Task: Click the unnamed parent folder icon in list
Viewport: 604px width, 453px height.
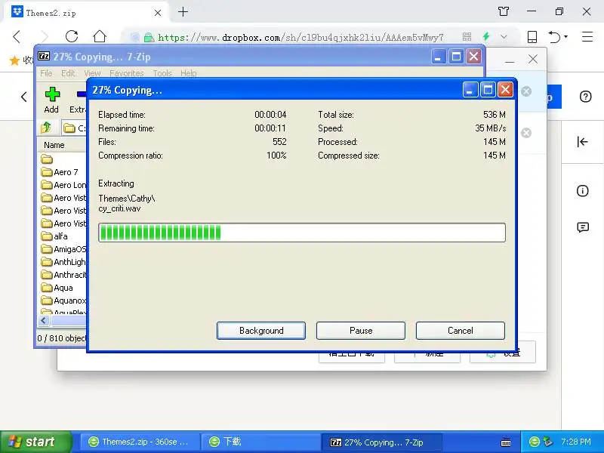Action: [x=47, y=159]
